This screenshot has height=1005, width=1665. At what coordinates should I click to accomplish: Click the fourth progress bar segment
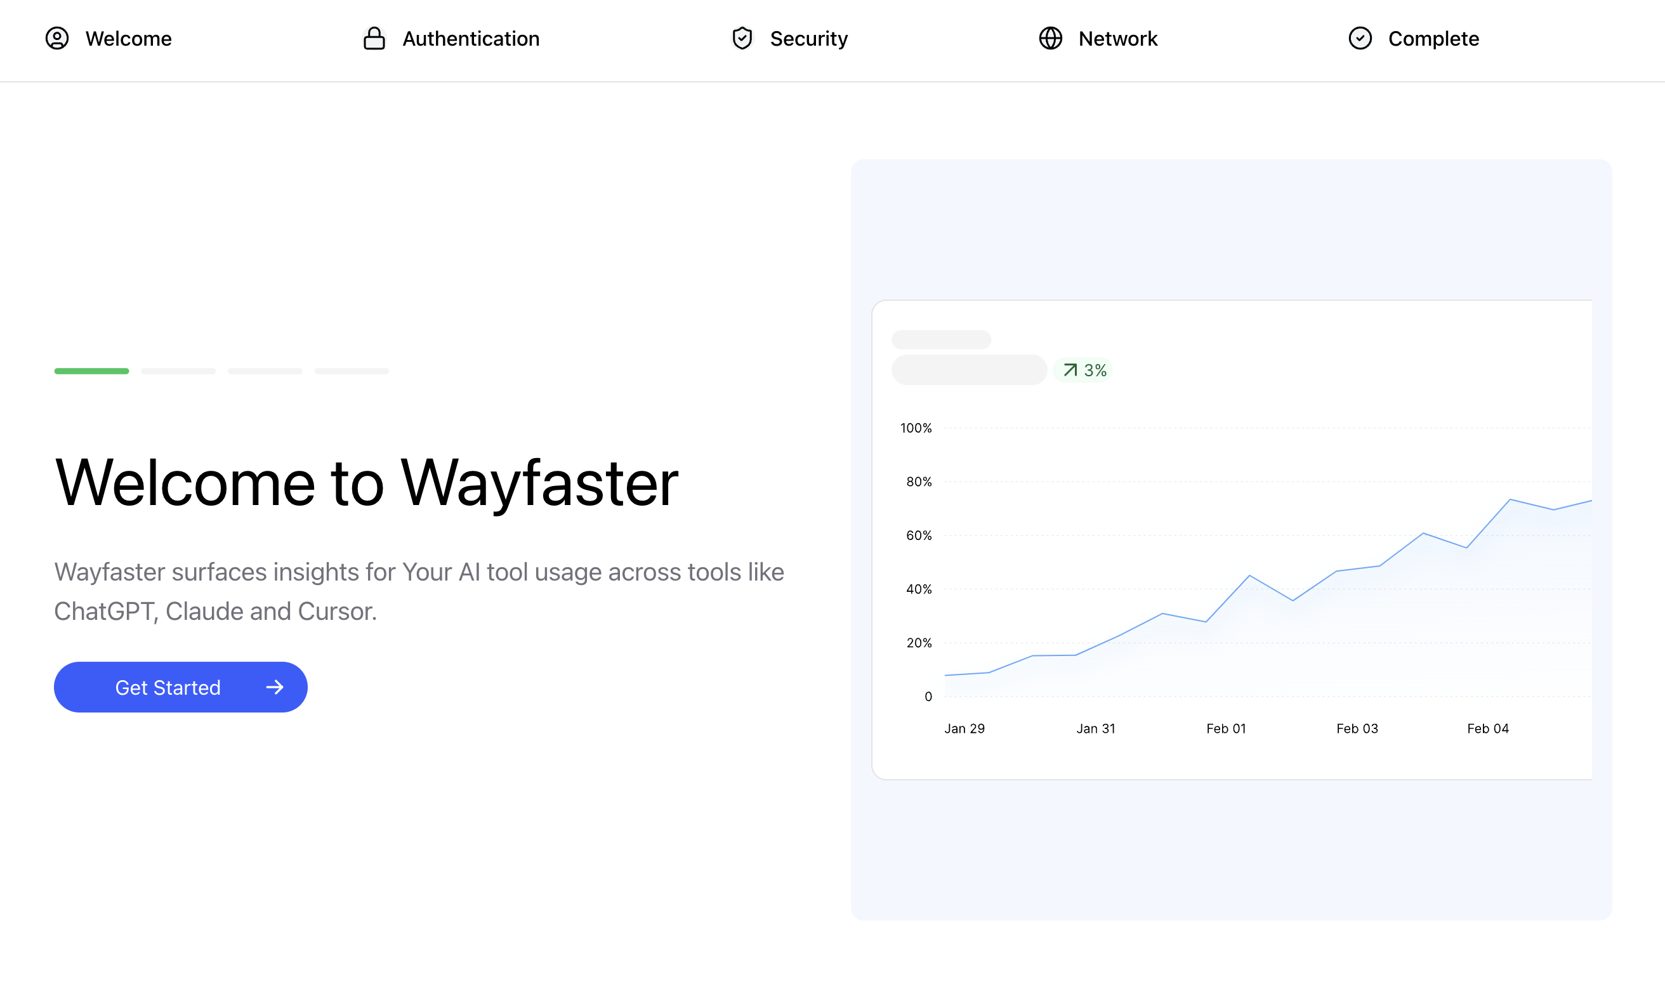352,371
